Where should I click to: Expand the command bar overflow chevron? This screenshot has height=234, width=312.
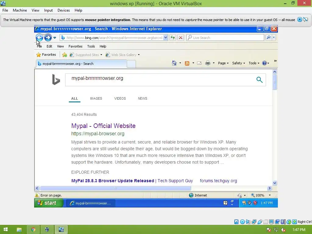click(275, 61)
